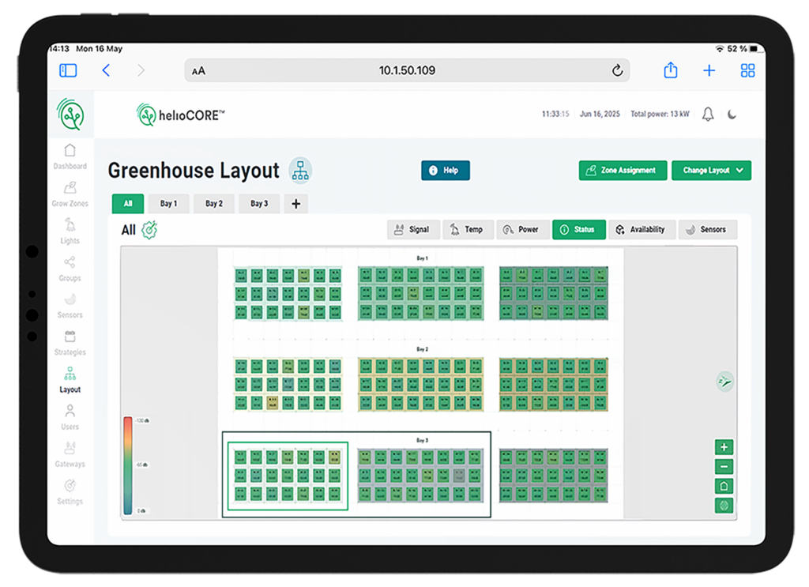Image resolution: width=809 pixels, height=587 pixels.
Task: Tap the aA page settings menu
Action: pyautogui.click(x=198, y=71)
